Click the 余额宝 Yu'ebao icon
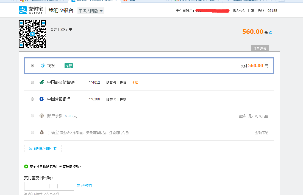The image size is (303, 195). [41, 132]
